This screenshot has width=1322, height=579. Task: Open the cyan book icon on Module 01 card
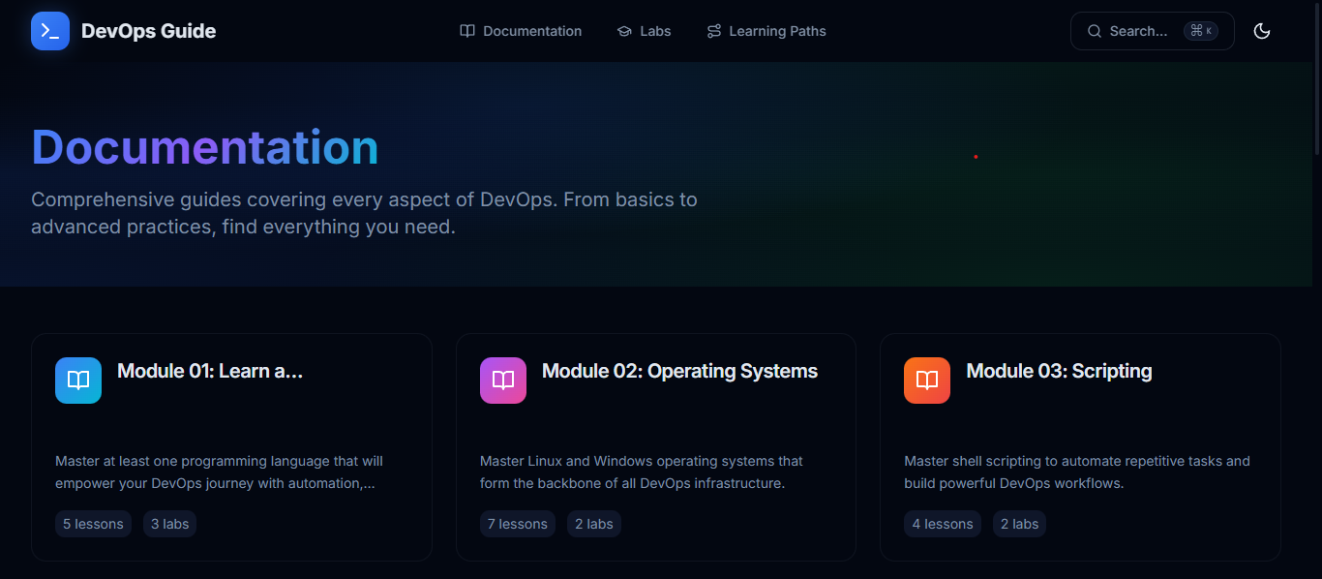[77, 380]
